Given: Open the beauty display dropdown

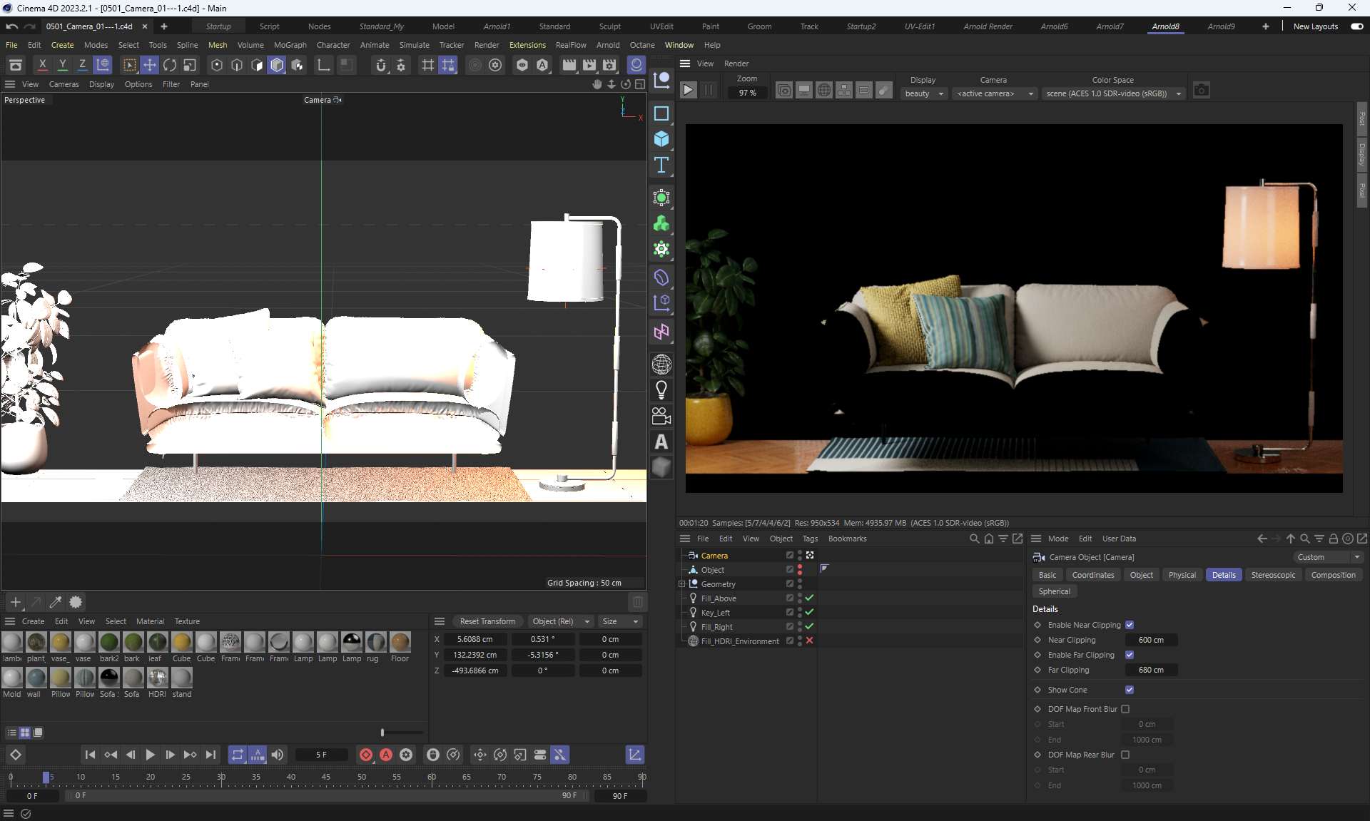Looking at the screenshot, I should 924,93.
